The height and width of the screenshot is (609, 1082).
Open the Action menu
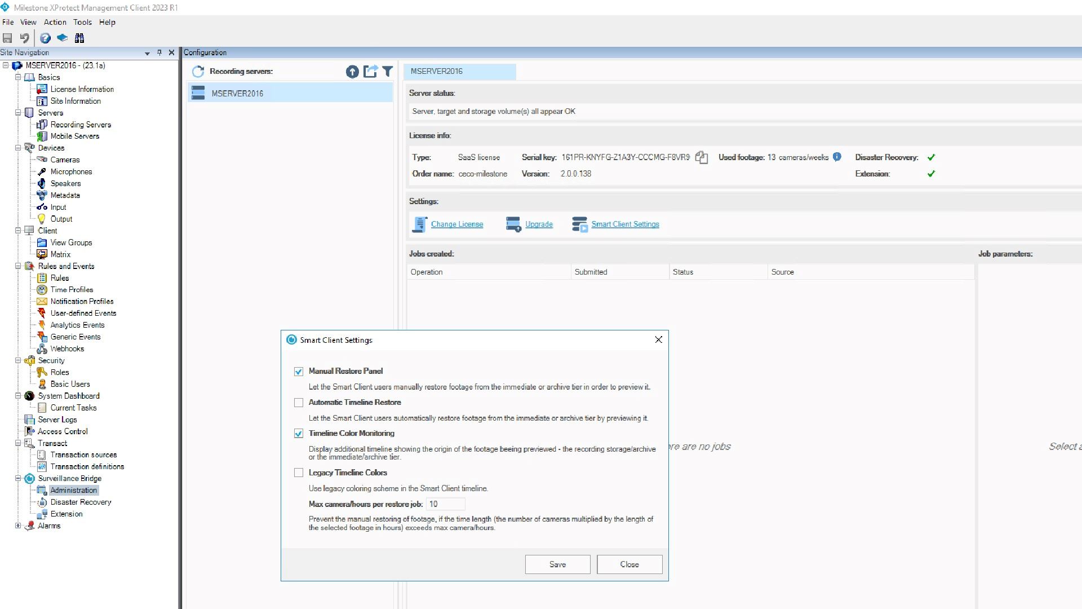coord(55,22)
